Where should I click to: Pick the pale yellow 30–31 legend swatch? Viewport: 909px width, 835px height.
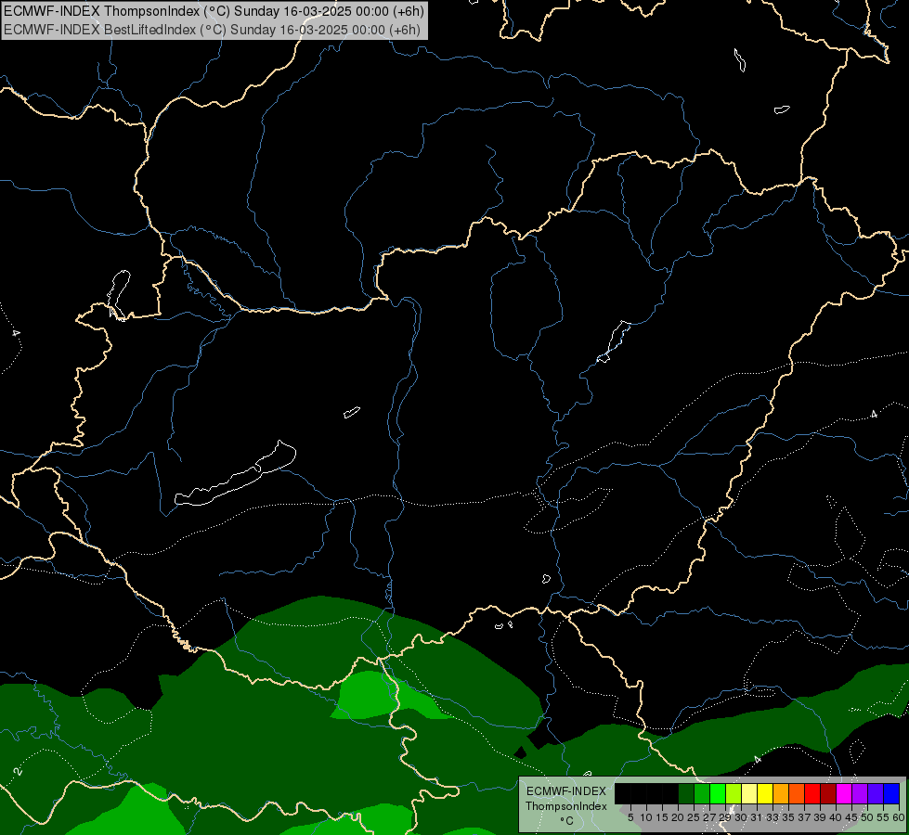pos(749,793)
